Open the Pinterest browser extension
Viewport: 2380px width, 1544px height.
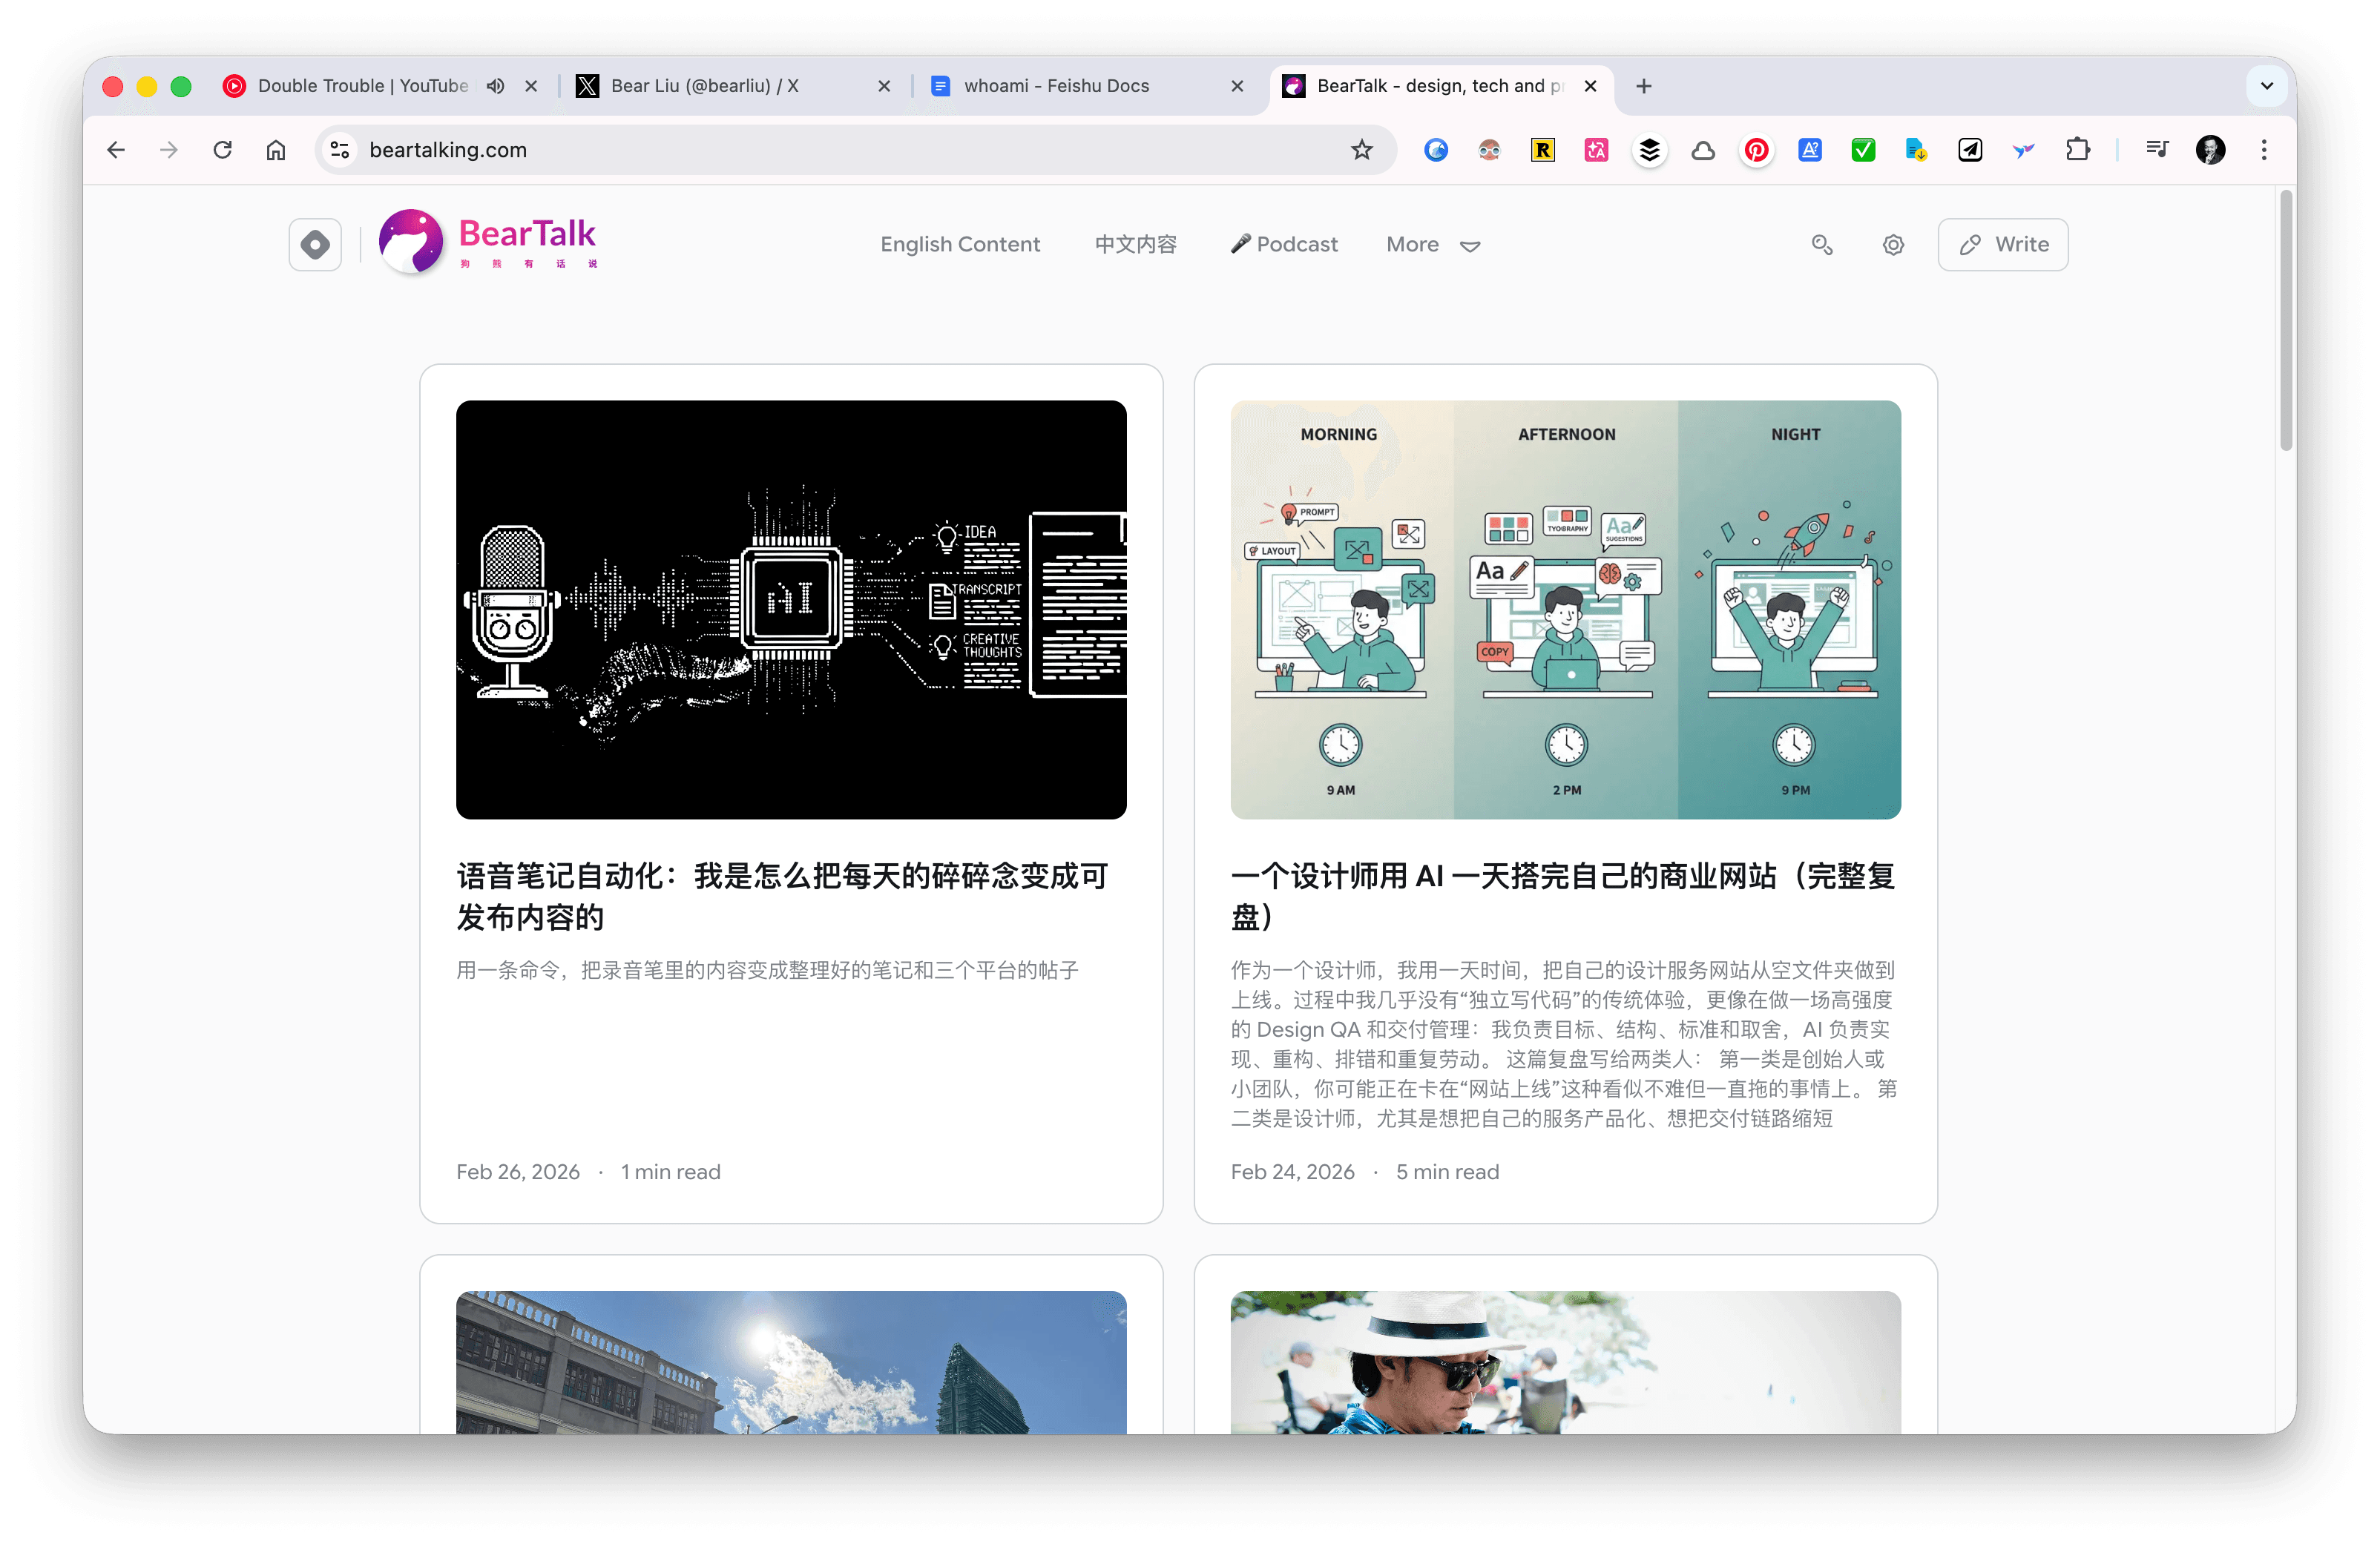[x=1756, y=150]
